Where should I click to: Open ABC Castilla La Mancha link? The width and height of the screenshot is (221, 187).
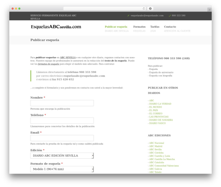162,159
